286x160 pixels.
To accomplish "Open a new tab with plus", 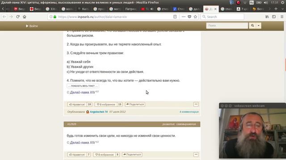I will [x=276, y=9].
